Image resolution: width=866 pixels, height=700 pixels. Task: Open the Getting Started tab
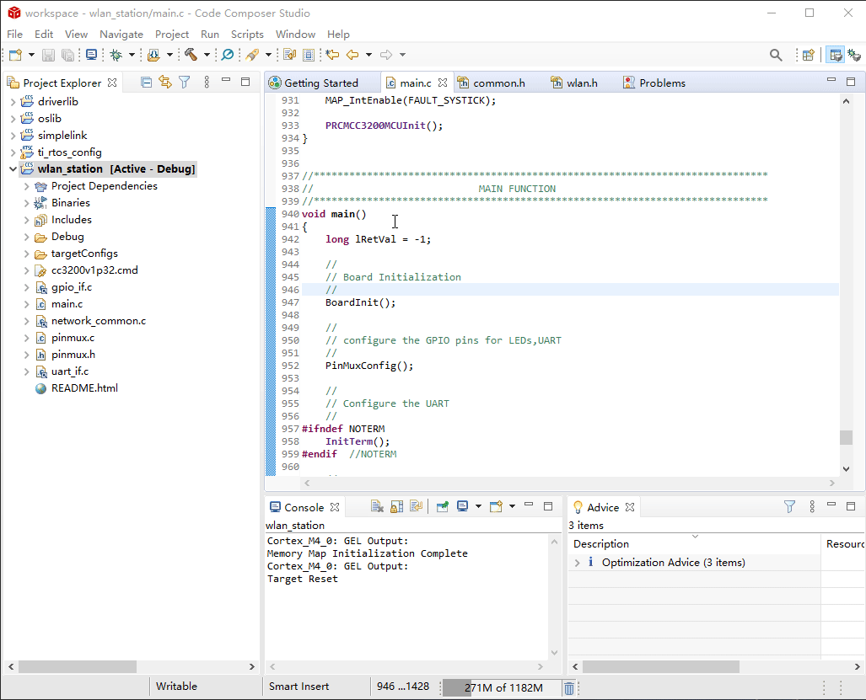click(320, 83)
